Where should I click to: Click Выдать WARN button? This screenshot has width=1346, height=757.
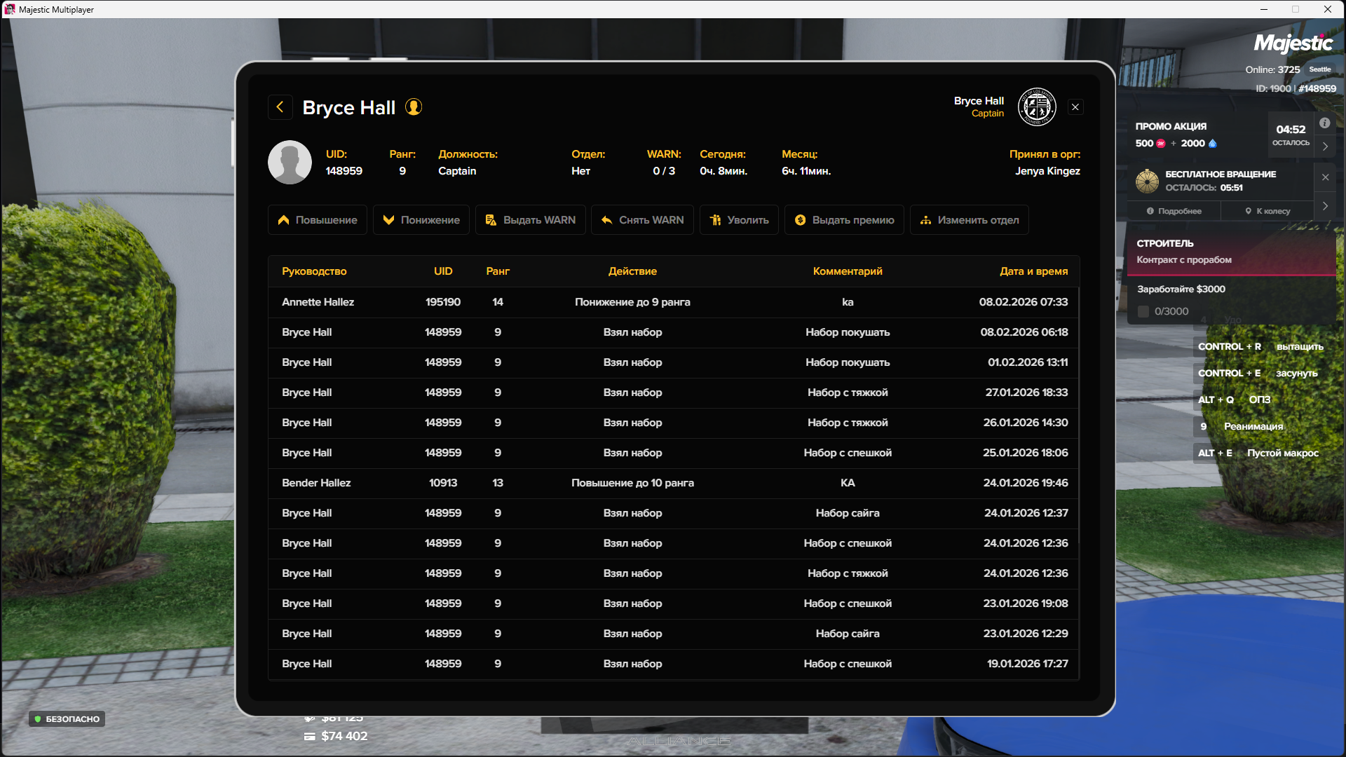click(x=531, y=220)
